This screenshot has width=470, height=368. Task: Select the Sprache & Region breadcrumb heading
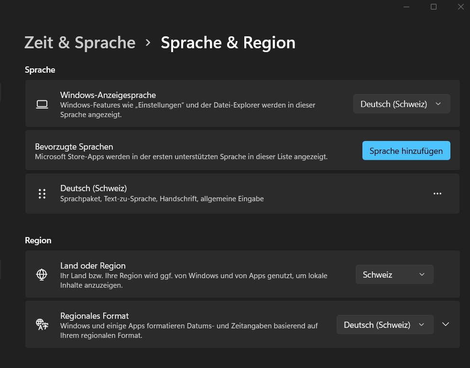pyautogui.click(x=228, y=43)
